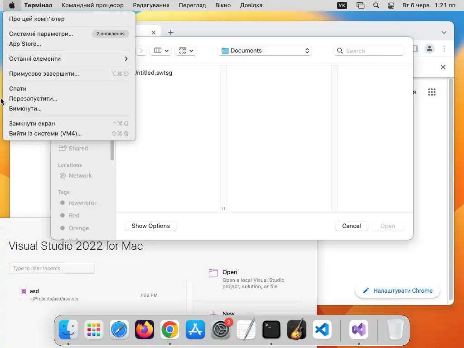This screenshot has width=464, height=348.
Task: Open Firefox from the Dock
Action: [x=145, y=329]
